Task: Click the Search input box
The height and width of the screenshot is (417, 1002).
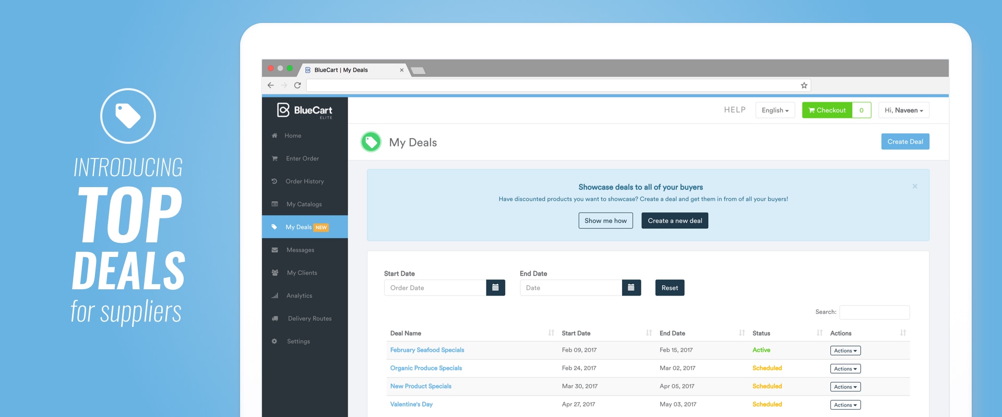Action: [x=875, y=312]
